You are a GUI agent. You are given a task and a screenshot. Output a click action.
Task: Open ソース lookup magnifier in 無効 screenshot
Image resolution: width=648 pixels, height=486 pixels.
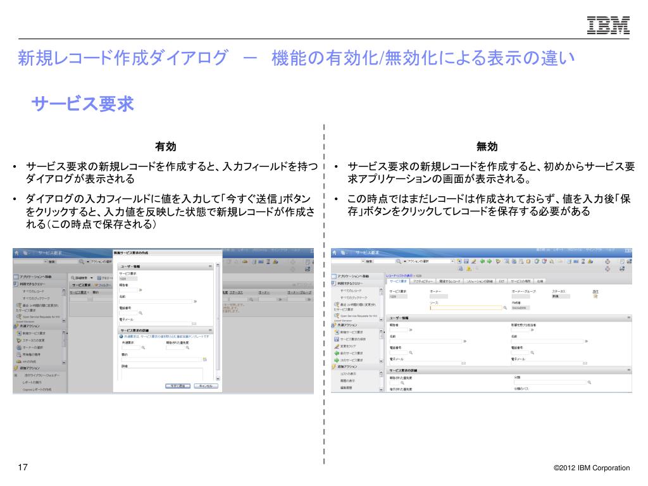click(505, 308)
